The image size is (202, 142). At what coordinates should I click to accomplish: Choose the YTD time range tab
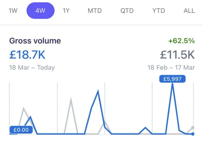point(159,11)
